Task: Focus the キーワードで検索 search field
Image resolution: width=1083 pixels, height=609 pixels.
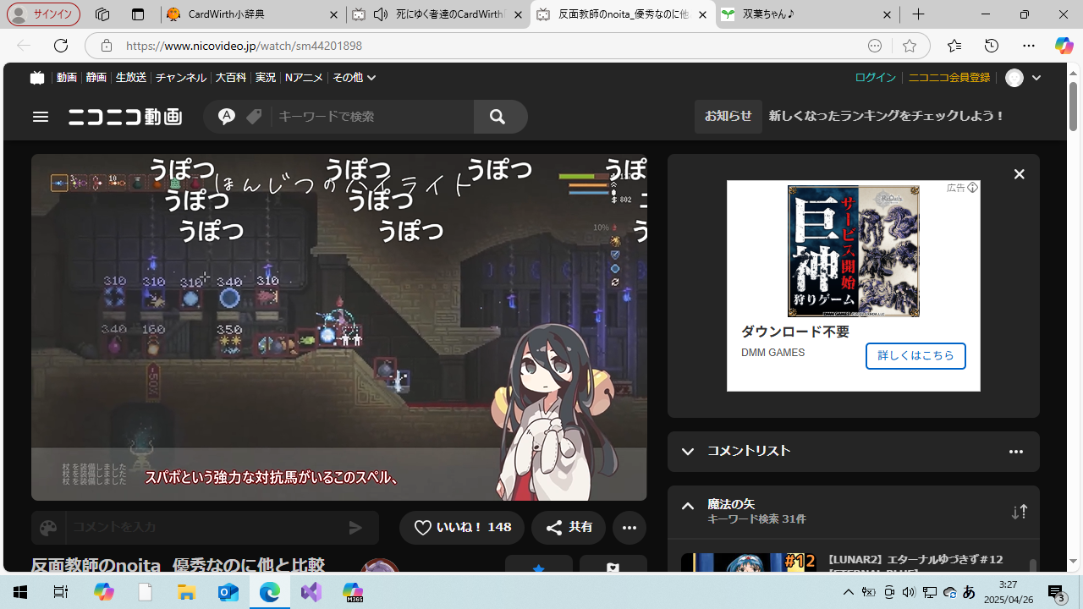Action: (372, 117)
